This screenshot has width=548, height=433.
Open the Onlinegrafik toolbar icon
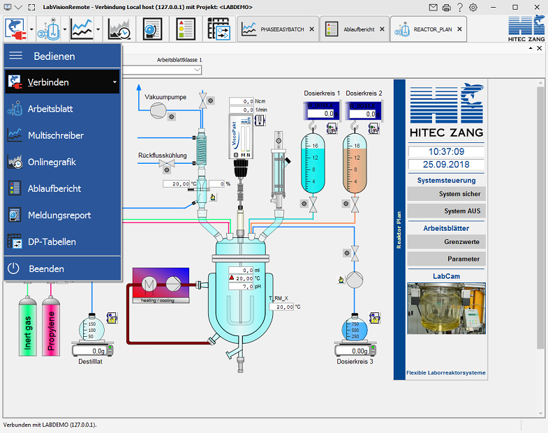click(x=119, y=29)
